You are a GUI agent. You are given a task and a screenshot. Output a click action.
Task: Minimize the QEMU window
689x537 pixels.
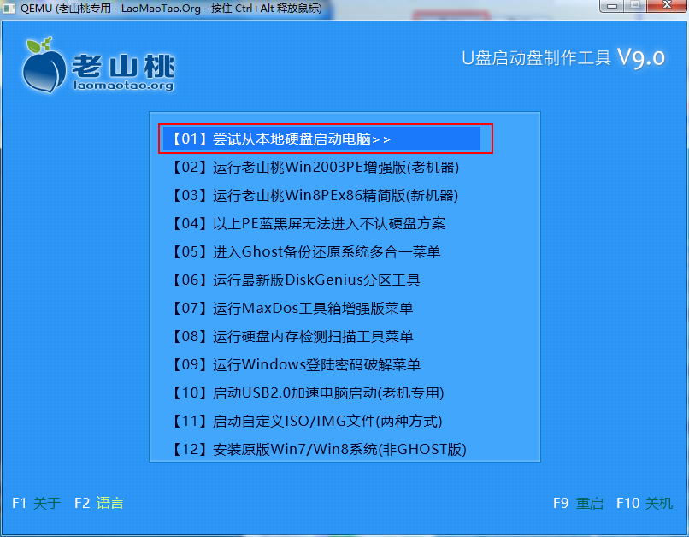coord(612,6)
